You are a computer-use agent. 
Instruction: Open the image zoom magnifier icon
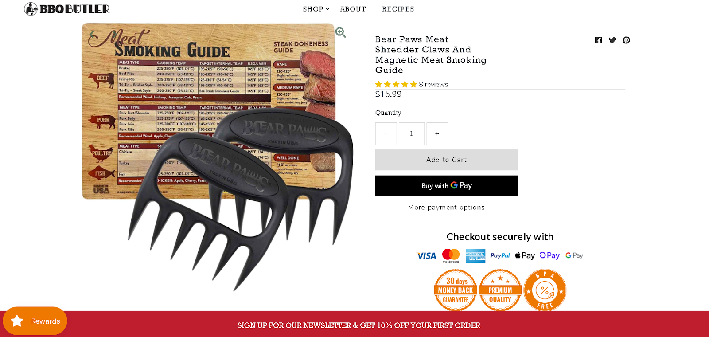[340, 32]
